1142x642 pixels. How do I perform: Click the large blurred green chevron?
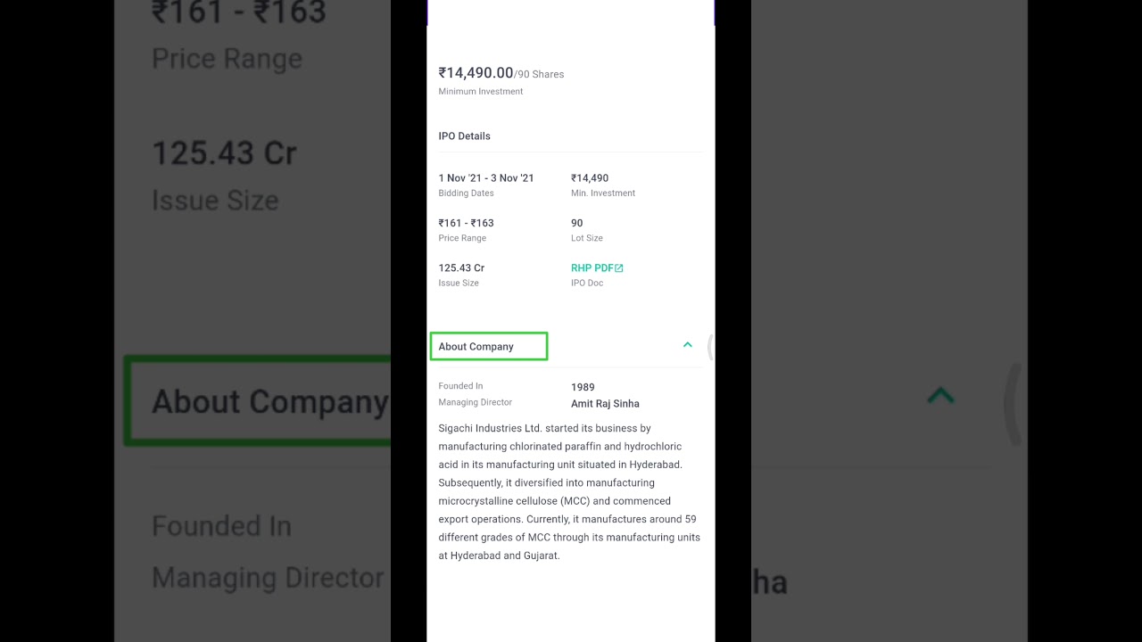(940, 395)
